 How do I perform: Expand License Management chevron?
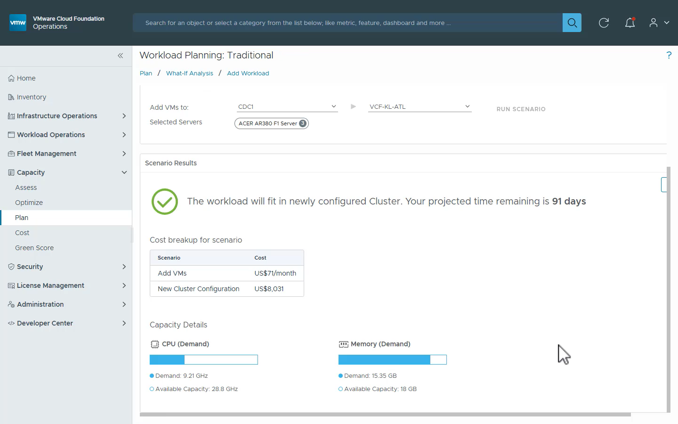124,285
